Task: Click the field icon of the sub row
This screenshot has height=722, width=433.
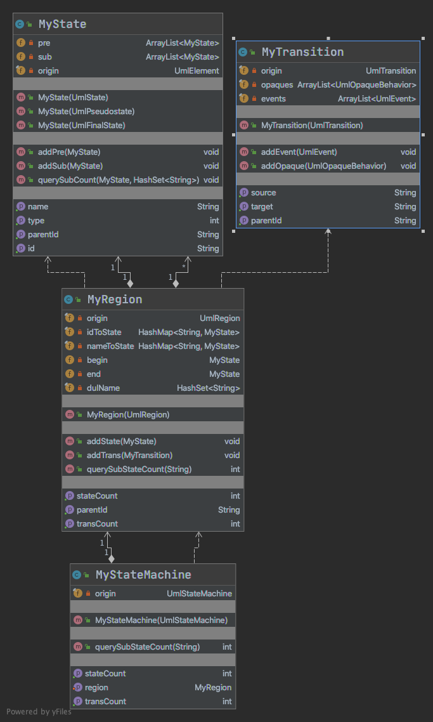Action: point(21,56)
